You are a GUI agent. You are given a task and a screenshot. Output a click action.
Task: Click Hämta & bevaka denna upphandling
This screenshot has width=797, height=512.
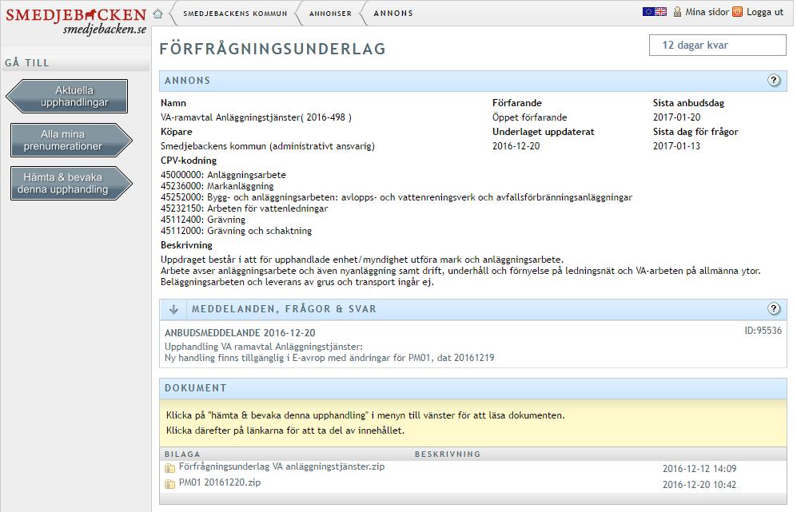coord(71,183)
